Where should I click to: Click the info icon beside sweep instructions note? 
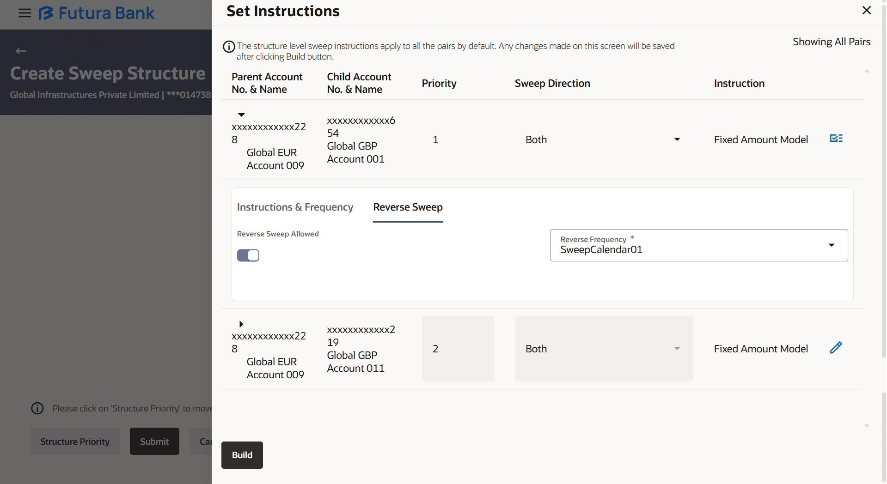pos(229,47)
